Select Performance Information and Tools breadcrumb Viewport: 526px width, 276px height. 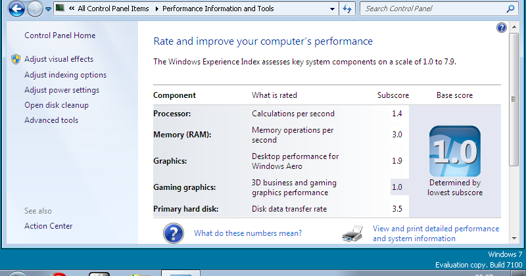tap(218, 9)
